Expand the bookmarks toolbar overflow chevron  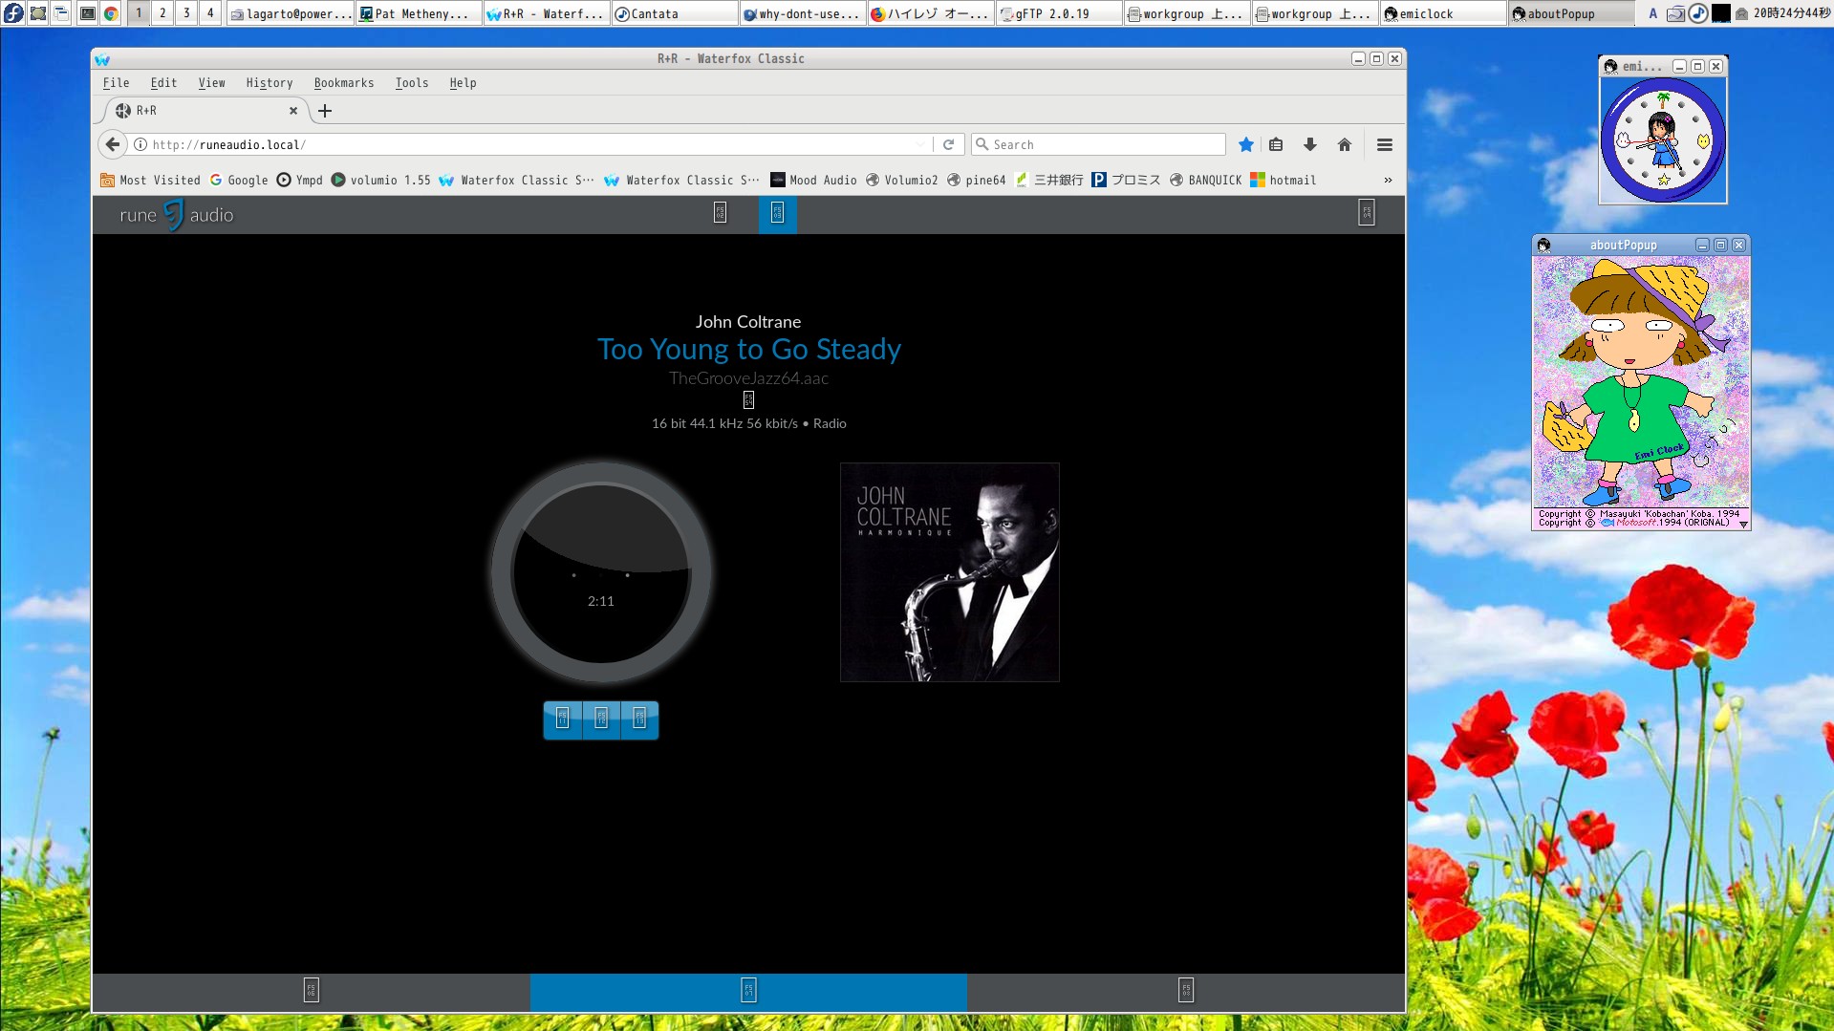[1388, 180]
